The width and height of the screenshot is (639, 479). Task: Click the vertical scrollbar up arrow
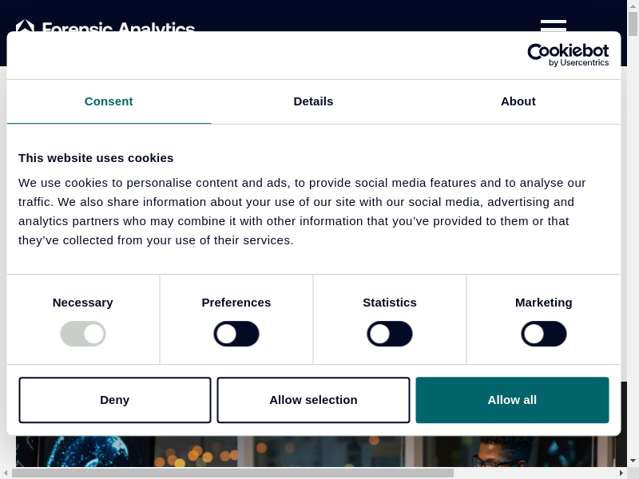pos(633,6)
